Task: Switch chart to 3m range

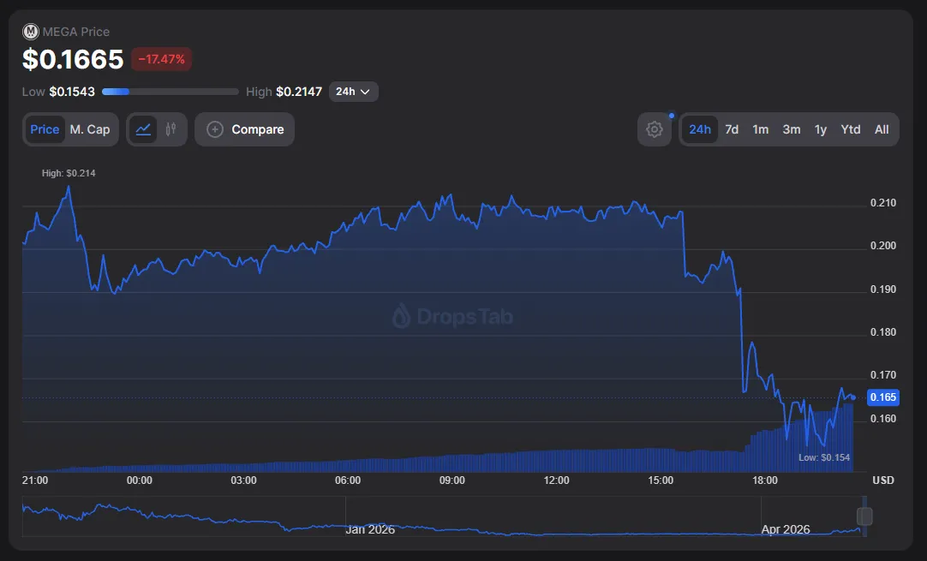Action: coord(792,129)
